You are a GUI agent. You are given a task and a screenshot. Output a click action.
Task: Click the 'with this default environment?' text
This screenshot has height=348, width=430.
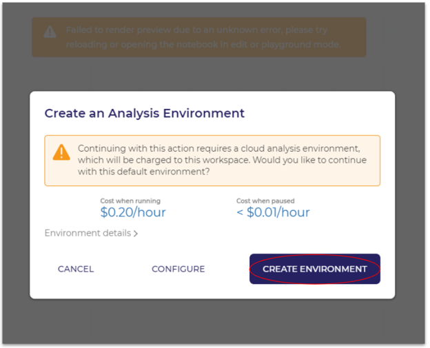click(x=144, y=172)
